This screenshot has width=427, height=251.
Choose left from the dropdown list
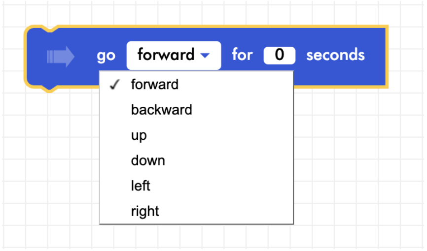click(x=141, y=186)
